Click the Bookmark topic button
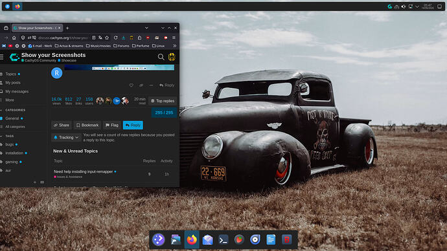This screenshot has width=447, height=251. point(87,125)
